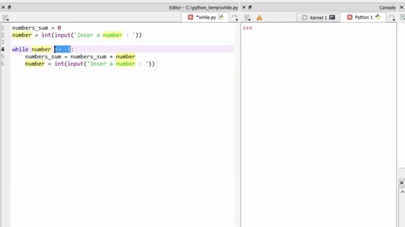Click the selected '!= -1' text on line 4
The height and width of the screenshot is (227, 405).
63,49
